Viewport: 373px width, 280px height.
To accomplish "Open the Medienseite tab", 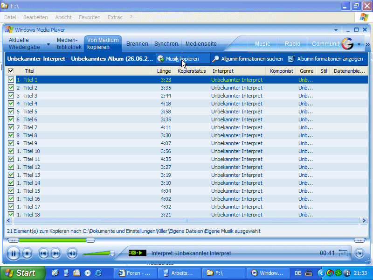I will [x=201, y=44].
